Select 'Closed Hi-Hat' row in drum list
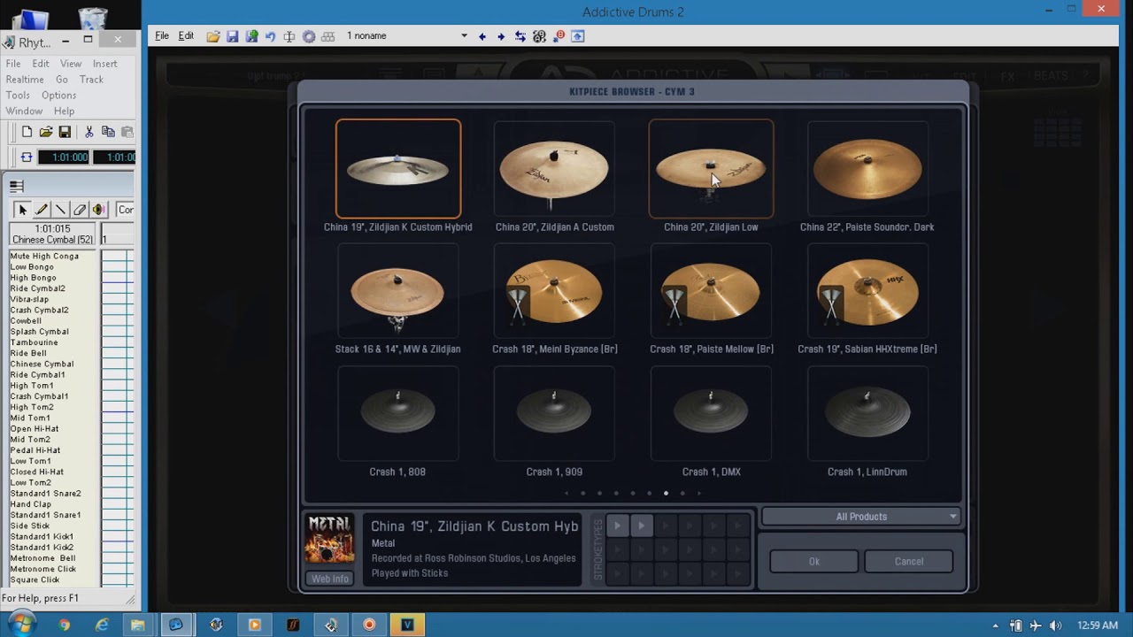The image size is (1133, 637). (x=36, y=472)
